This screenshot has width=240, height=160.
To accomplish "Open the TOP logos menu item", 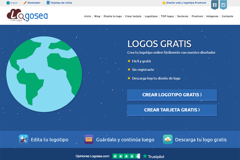I will [167, 16].
